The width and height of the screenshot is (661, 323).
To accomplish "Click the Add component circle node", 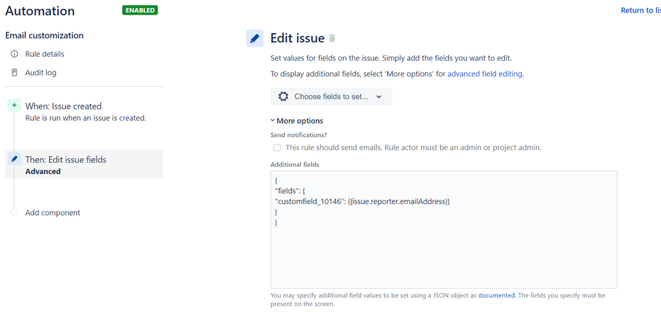I will [15, 212].
